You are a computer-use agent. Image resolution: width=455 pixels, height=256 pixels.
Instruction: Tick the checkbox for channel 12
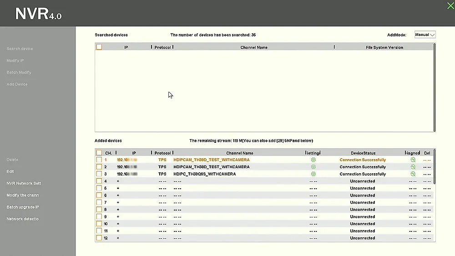[x=99, y=238]
